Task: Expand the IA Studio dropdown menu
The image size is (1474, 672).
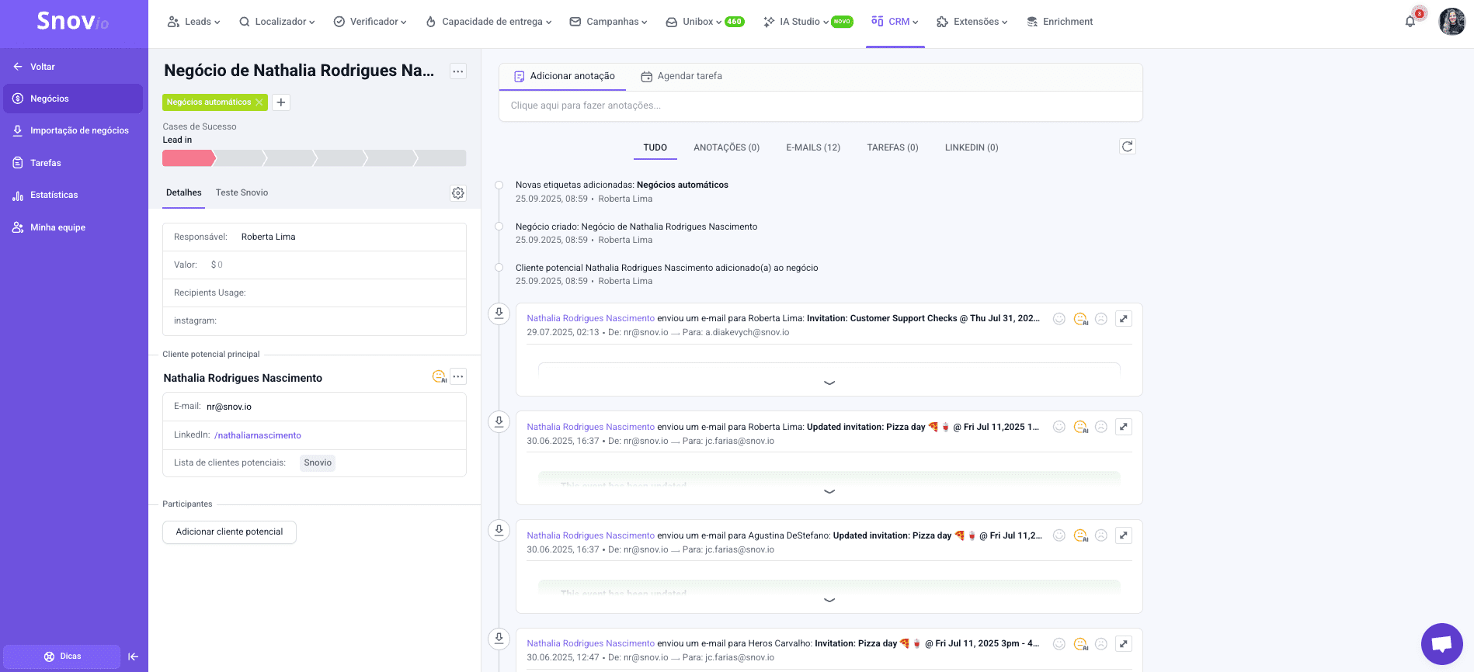Action: point(808,22)
